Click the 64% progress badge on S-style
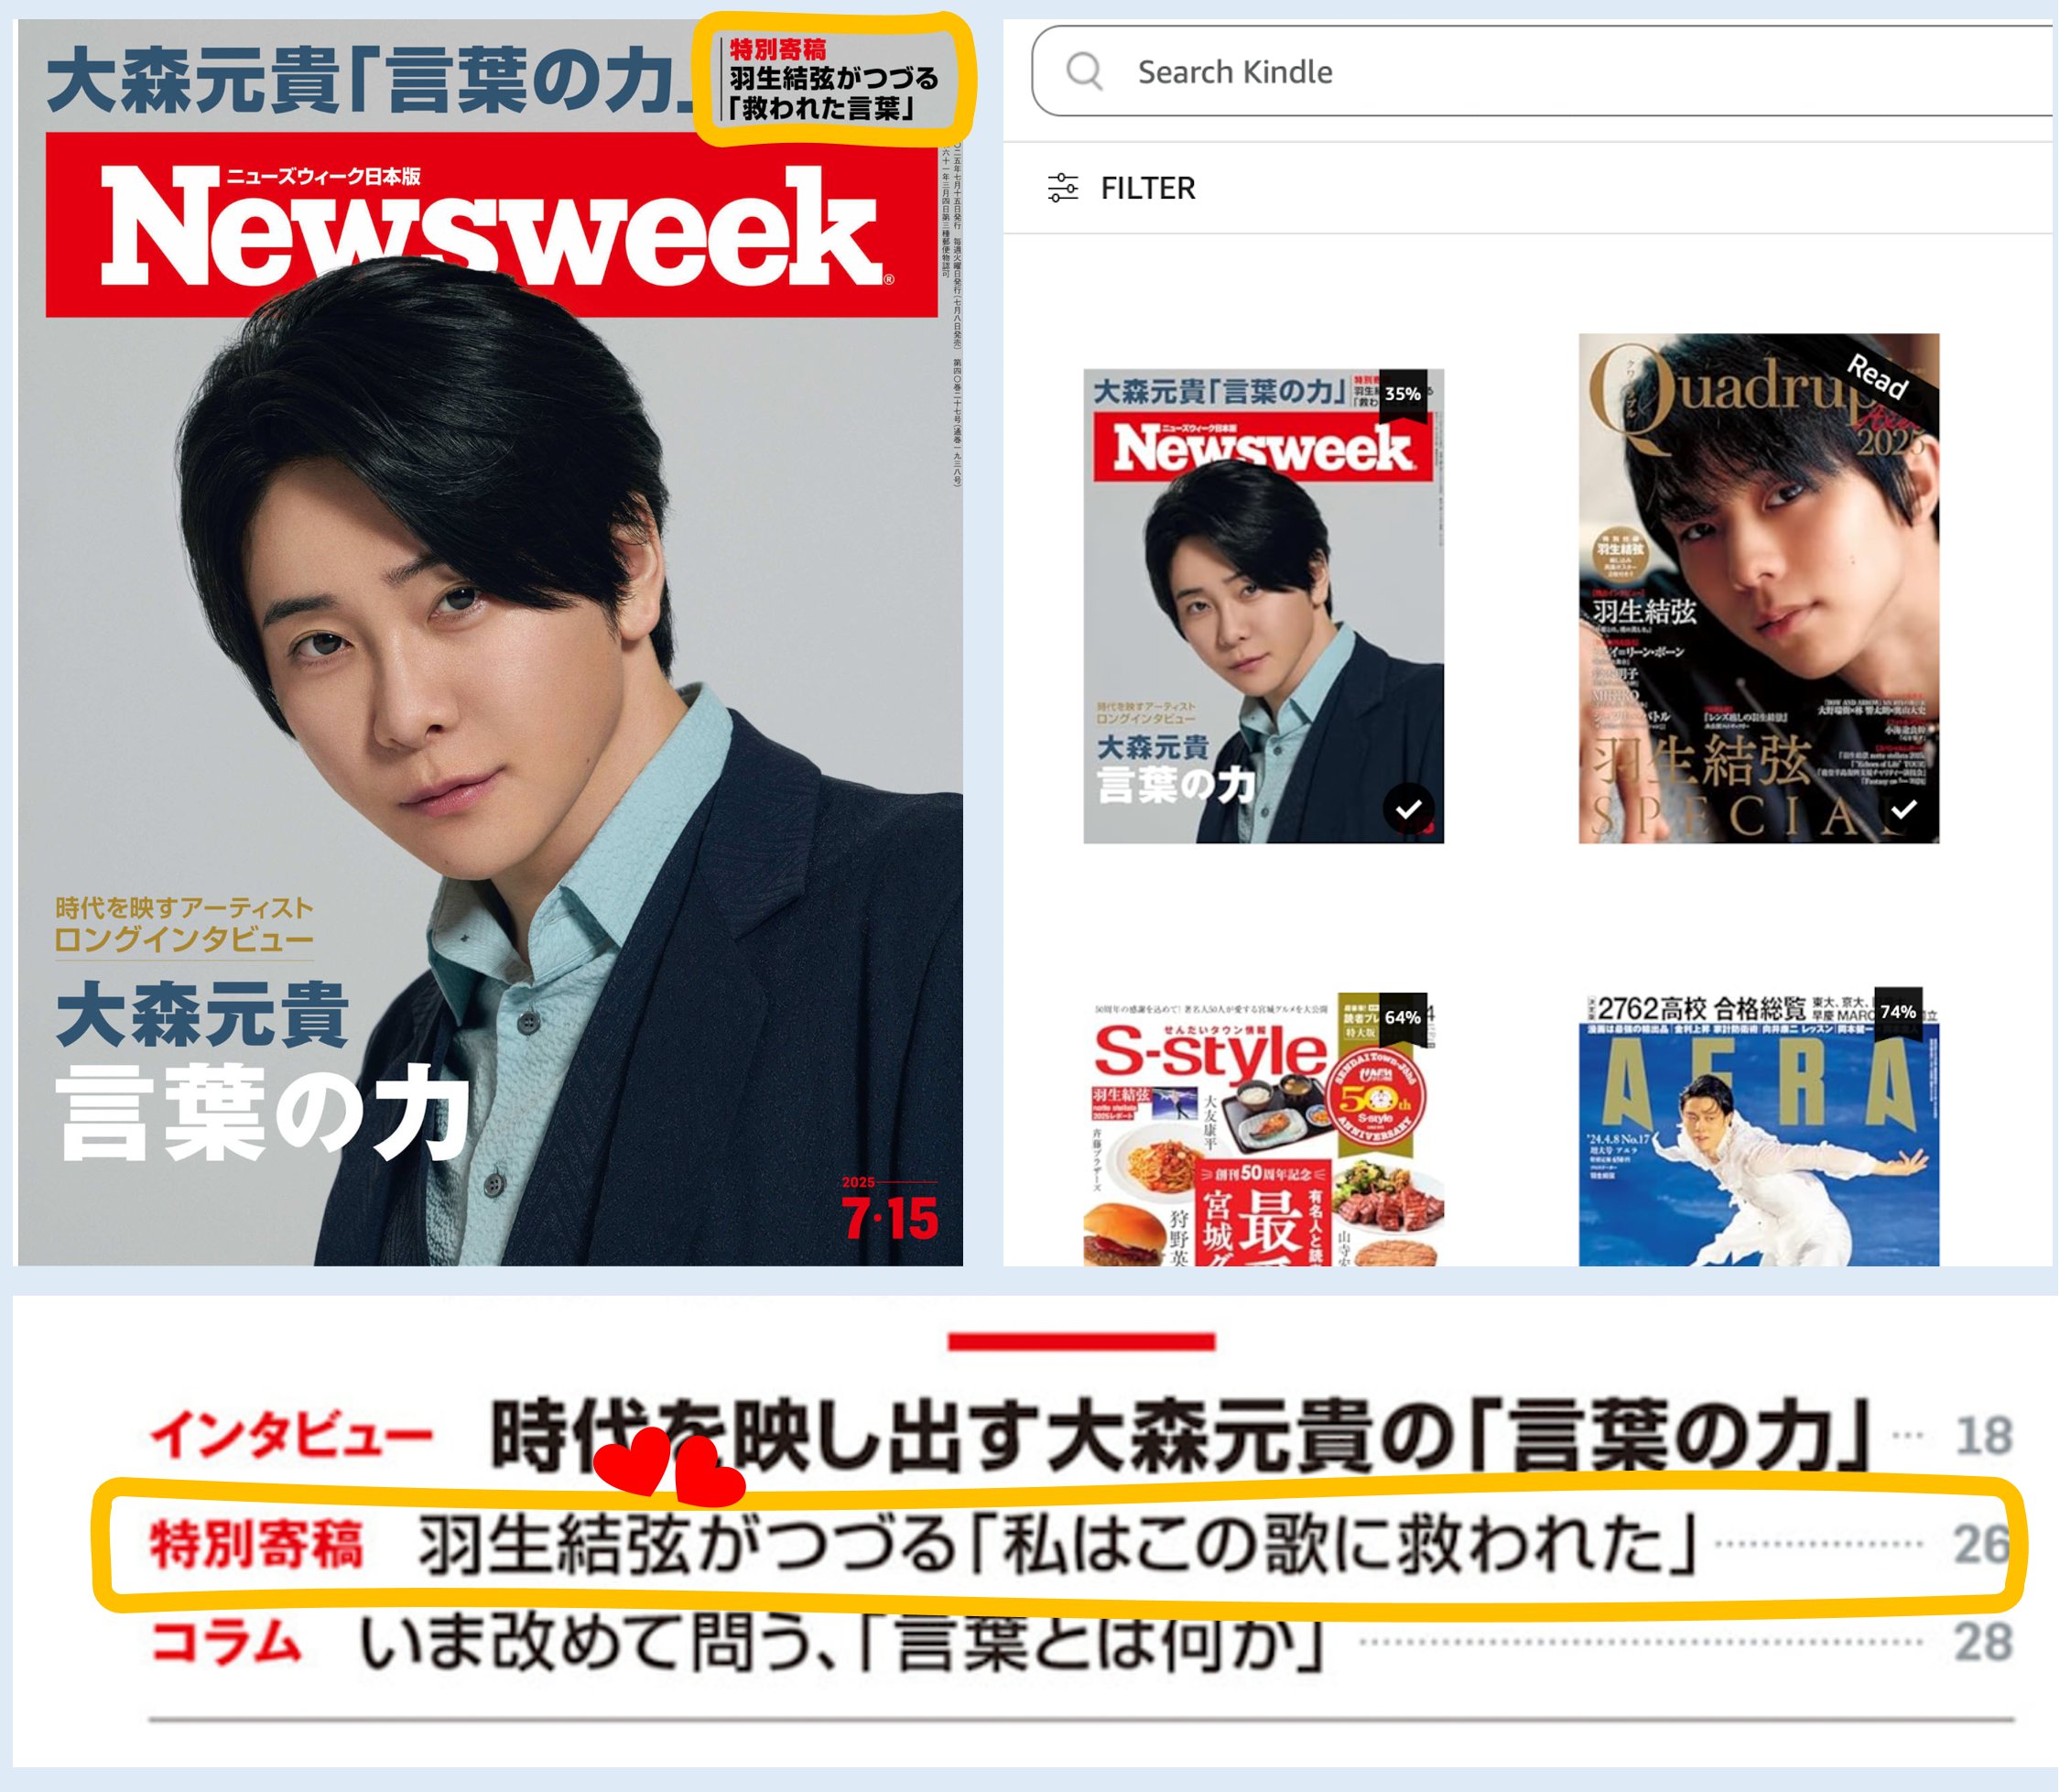Image resolution: width=2060 pixels, height=1792 pixels. point(1403,1017)
